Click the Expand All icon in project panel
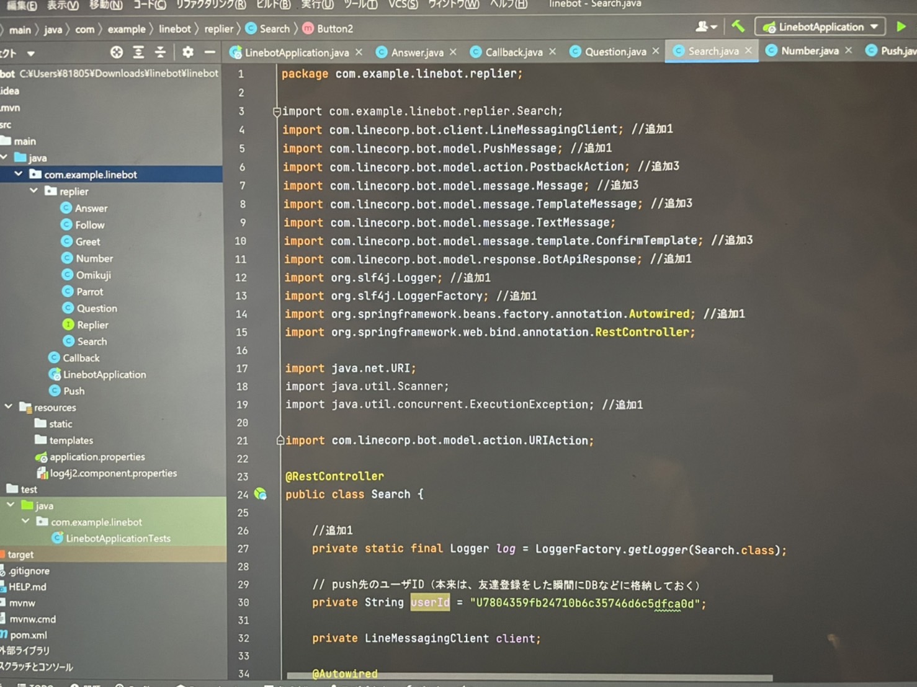The width and height of the screenshot is (917, 687). 138,53
